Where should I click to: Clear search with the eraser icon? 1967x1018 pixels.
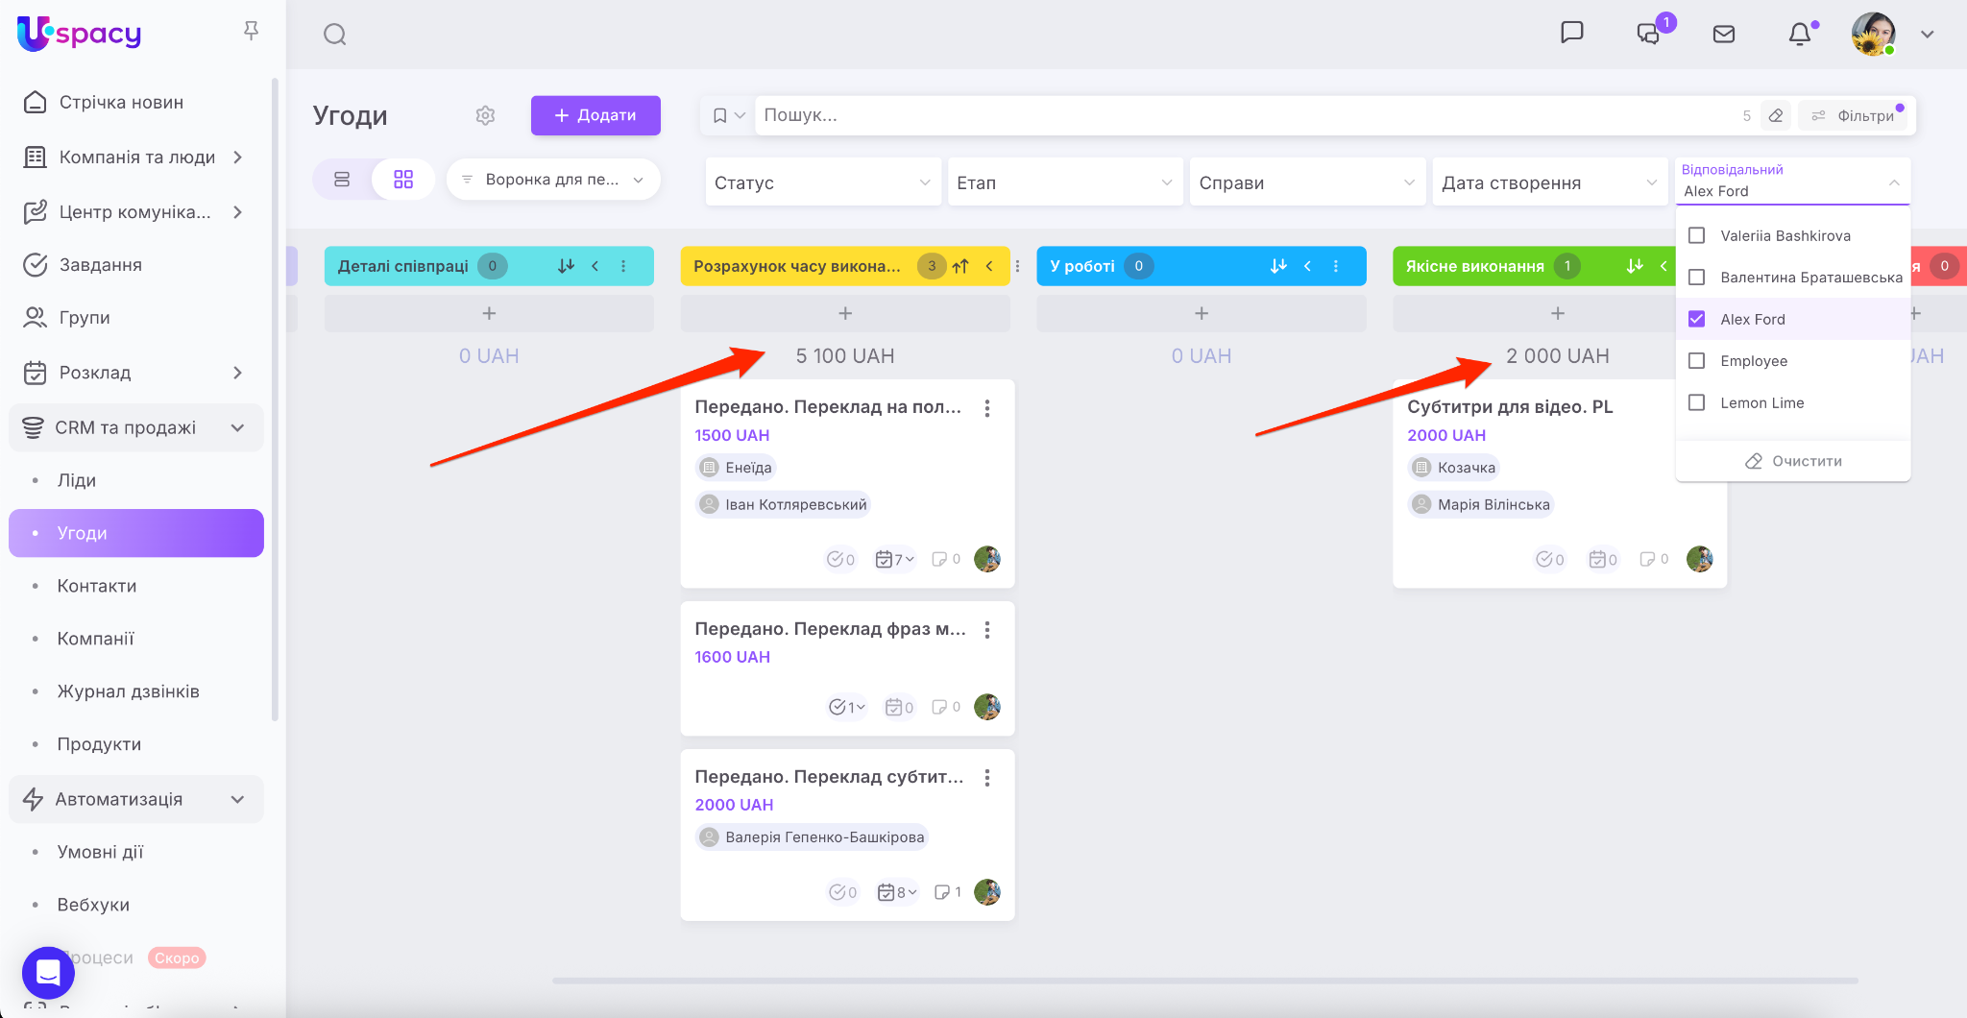tap(1776, 115)
